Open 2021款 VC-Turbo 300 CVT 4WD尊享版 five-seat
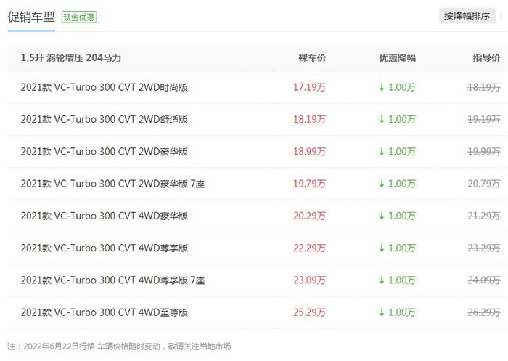 coord(105,248)
